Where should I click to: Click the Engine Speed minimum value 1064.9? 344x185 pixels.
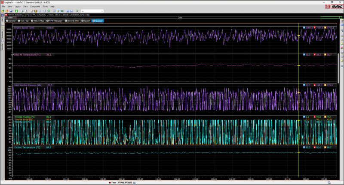click(x=309, y=28)
